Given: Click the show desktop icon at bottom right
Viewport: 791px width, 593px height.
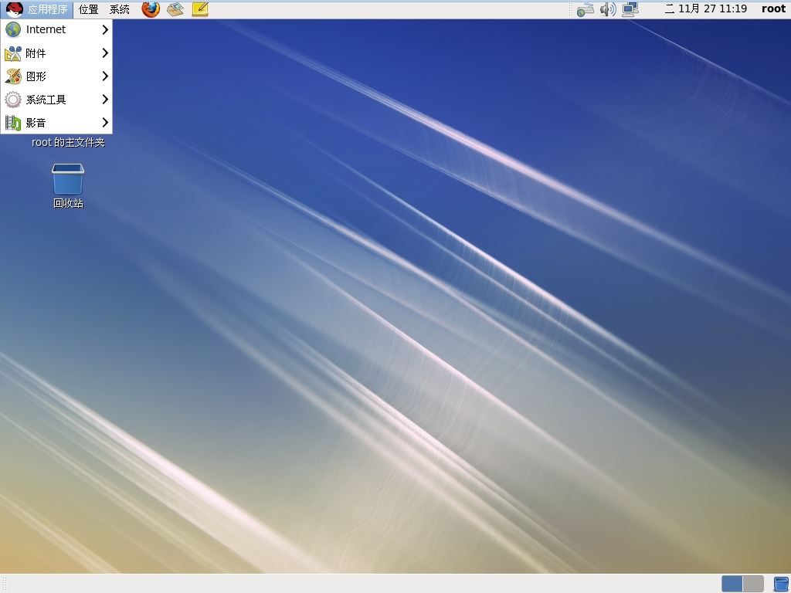Looking at the screenshot, I should (781, 584).
